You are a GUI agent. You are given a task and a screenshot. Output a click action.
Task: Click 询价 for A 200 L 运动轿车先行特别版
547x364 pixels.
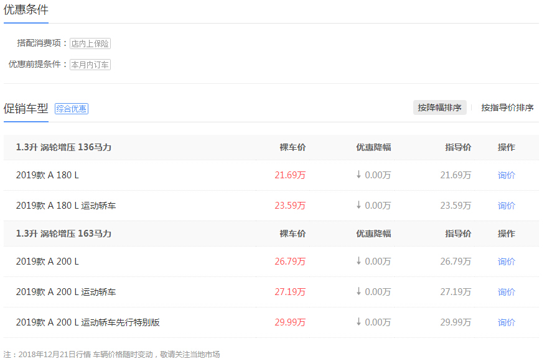pos(506,322)
